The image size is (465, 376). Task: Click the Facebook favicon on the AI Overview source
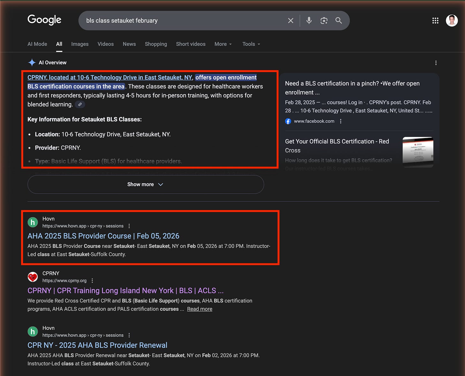(x=288, y=121)
